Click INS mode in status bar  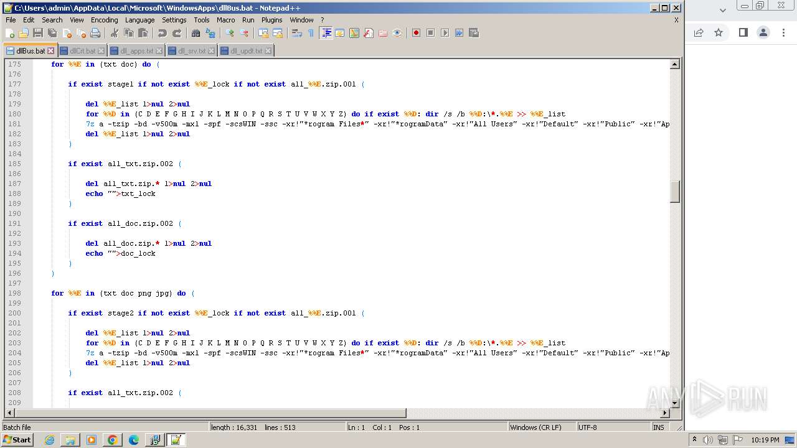point(659,427)
